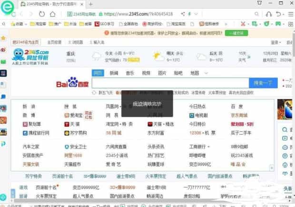Screen dimensions: 295x207
Task: Click the undo restore-tab icon
Action: tap(279, 14)
